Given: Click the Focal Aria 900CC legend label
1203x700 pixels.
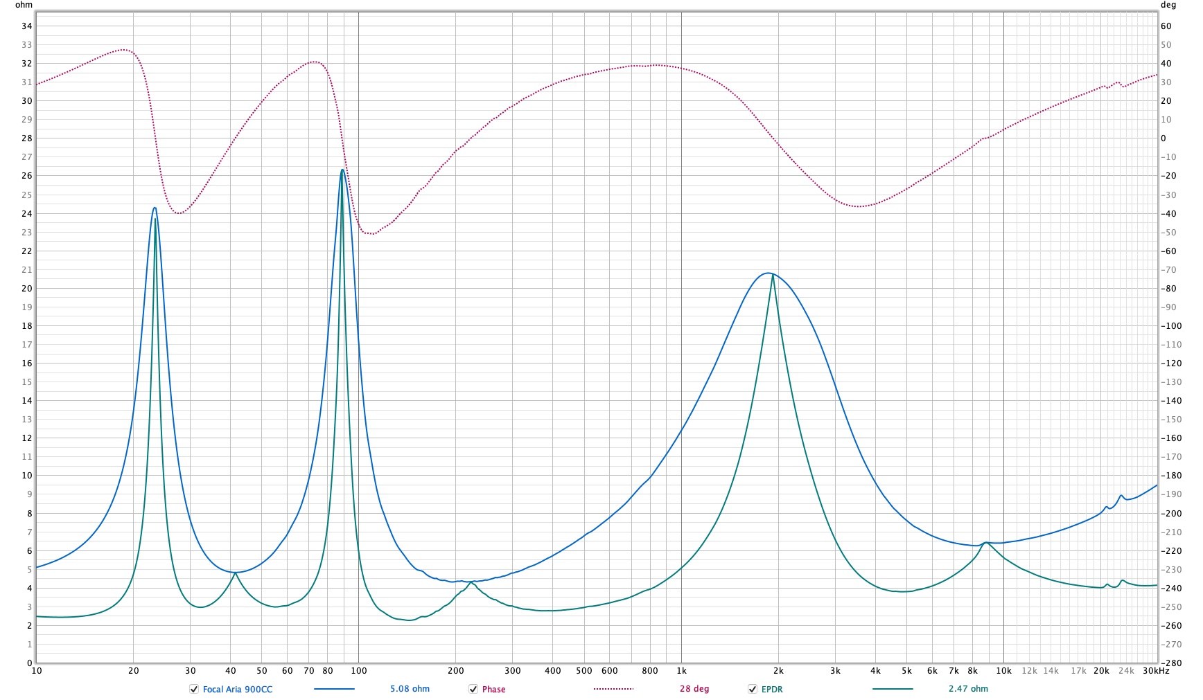Looking at the screenshot, I should point(238,689).
